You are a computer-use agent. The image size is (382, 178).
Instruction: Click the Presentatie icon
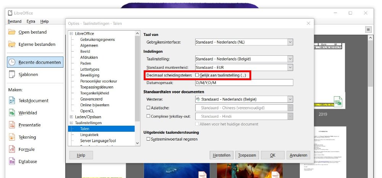12,125
